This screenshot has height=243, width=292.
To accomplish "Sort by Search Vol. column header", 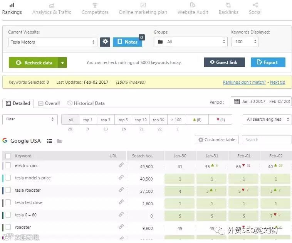I will click(142, 156).
